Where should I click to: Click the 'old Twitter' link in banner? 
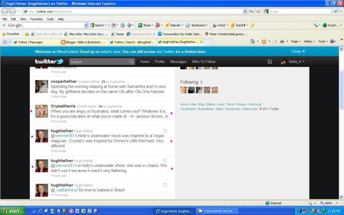166,52
